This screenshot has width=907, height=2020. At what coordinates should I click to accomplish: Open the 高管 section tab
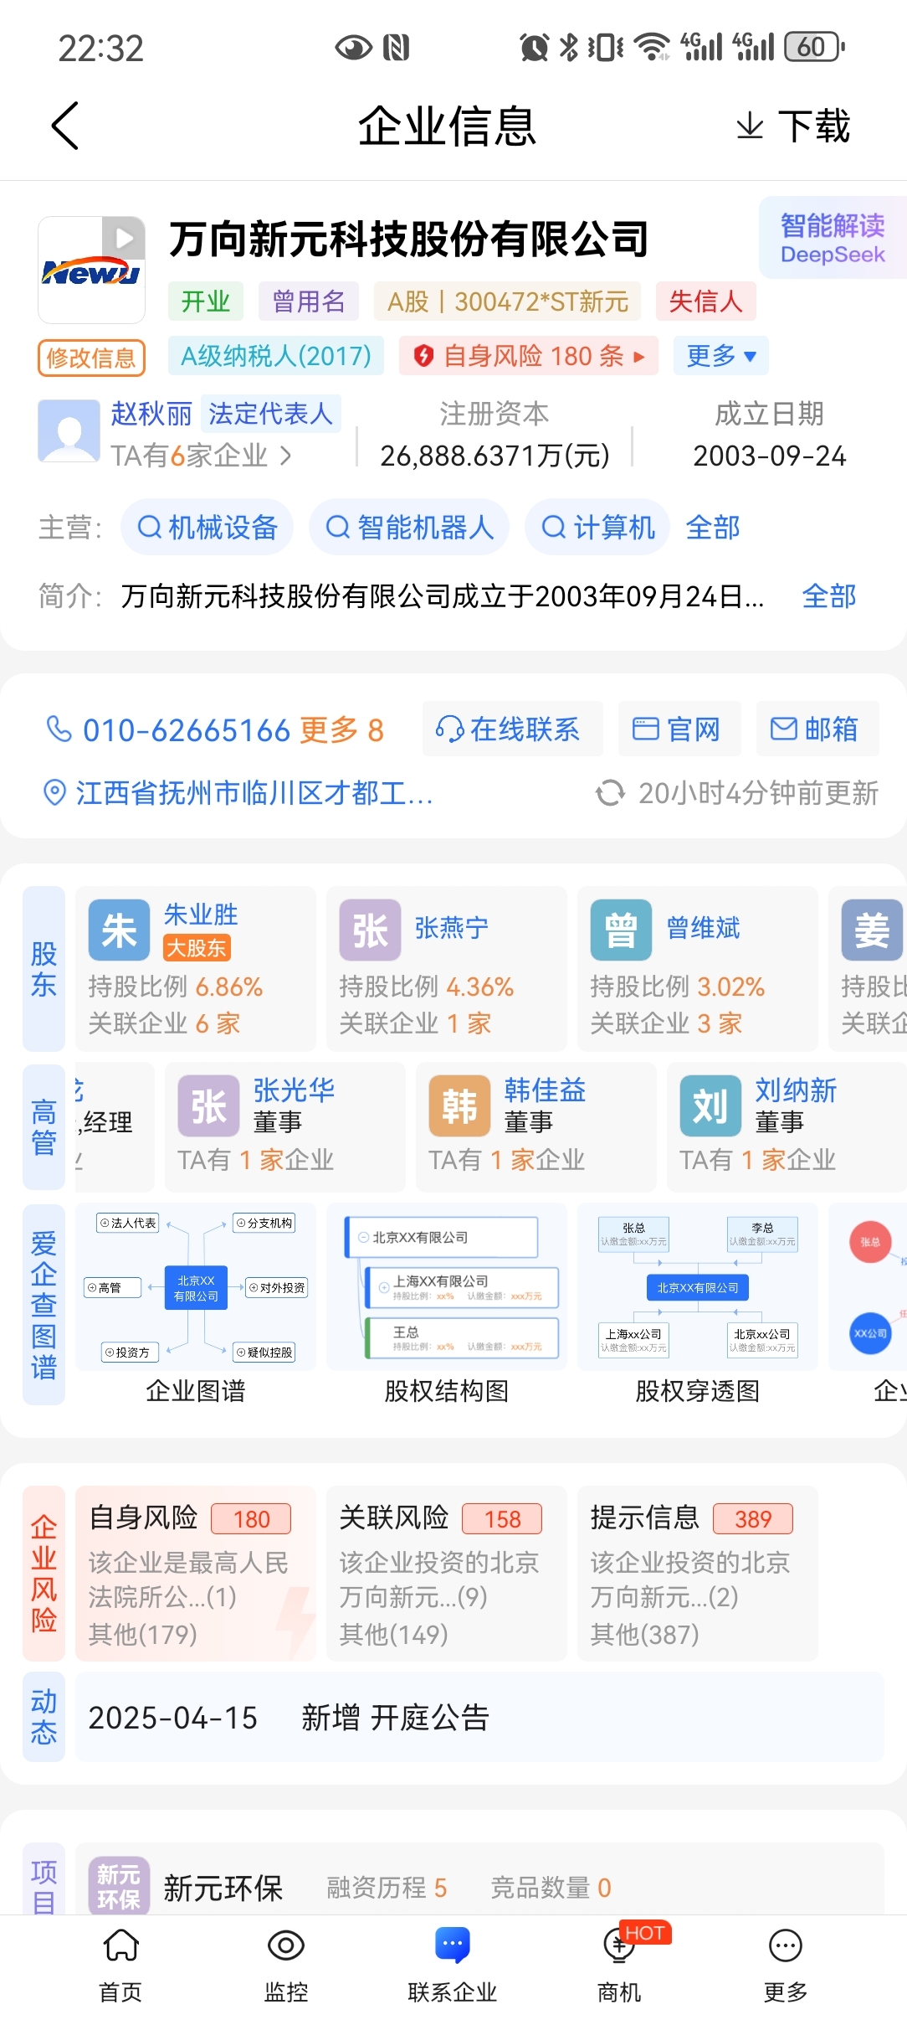point(44,1126)
